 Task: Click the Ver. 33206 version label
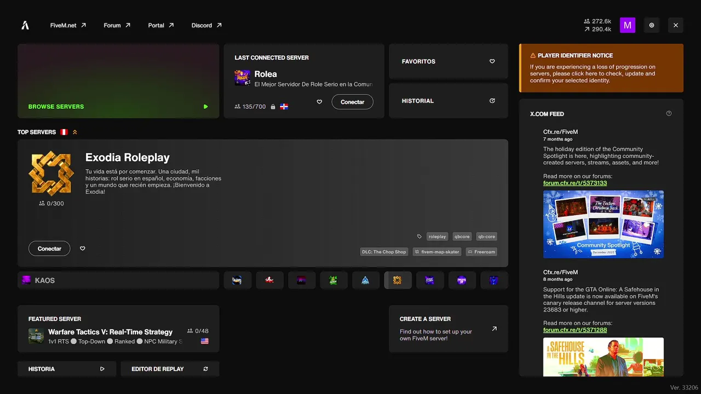point(683,387)
